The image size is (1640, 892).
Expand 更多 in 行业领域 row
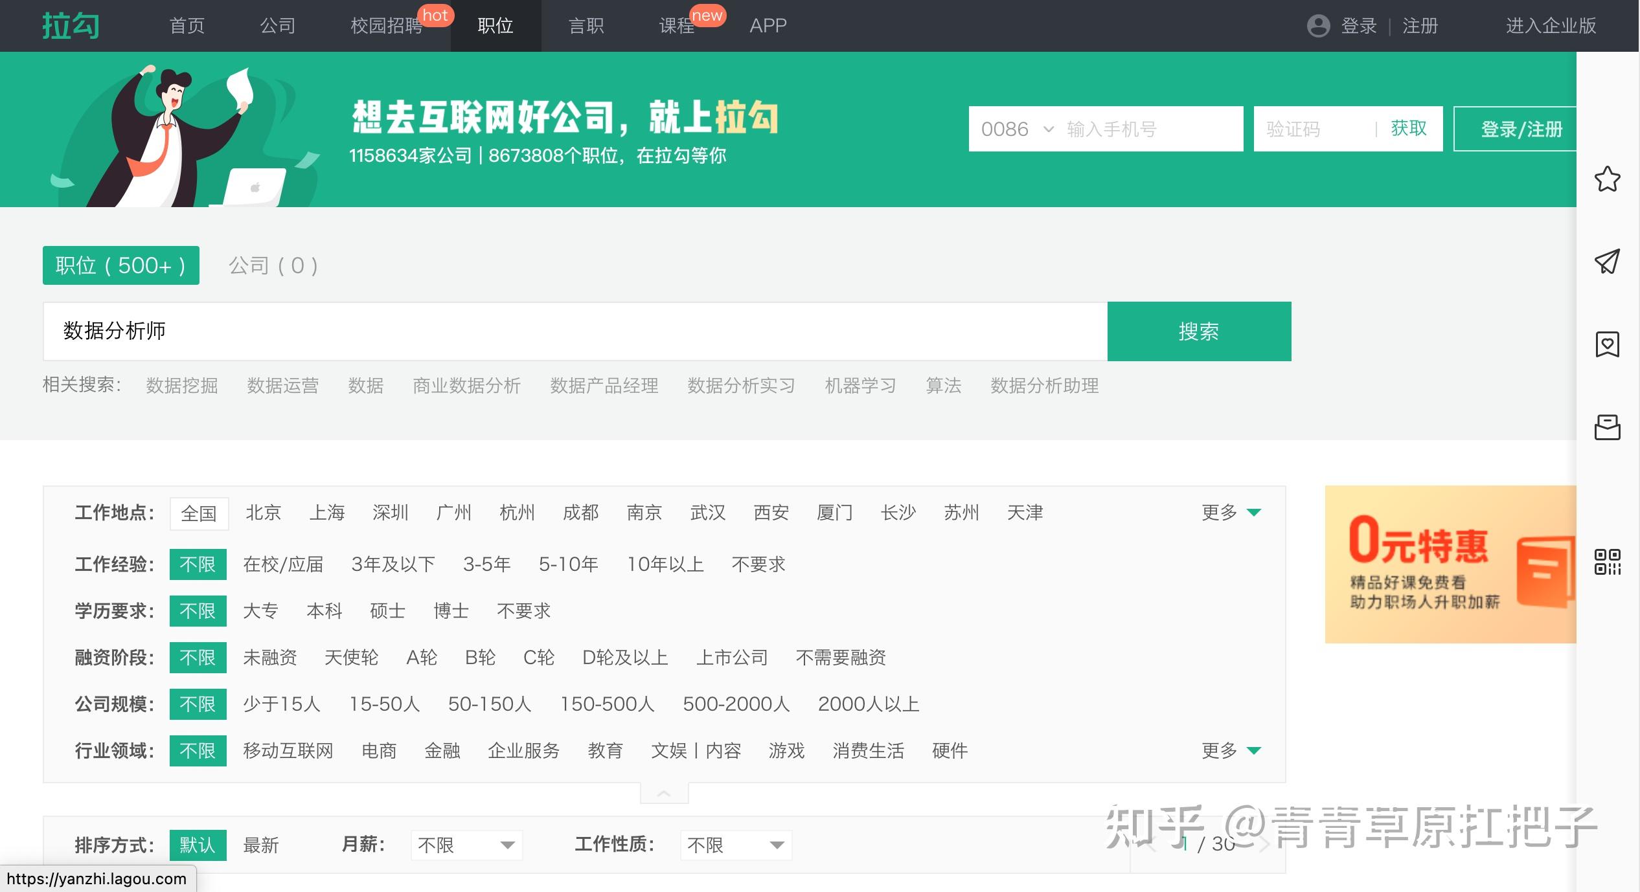(1231, 751)
